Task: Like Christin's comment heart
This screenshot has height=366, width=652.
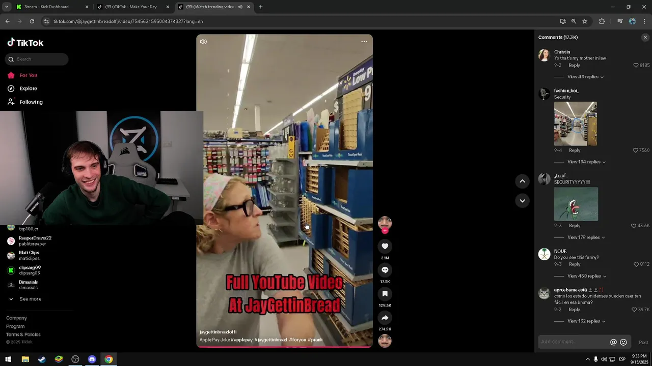Action: [x=636, y=65]
